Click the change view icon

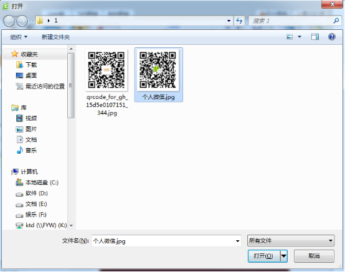click(290, 37)
